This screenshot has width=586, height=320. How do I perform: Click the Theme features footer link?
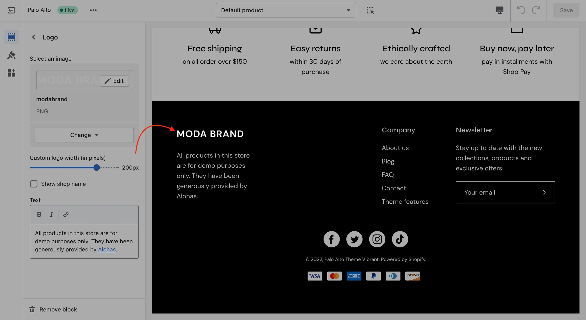click(405, 202)
